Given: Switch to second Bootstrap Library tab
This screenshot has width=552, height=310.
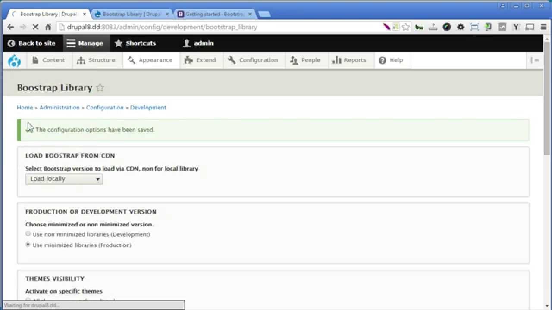Looking at the screenshot, I should point(132,14).
